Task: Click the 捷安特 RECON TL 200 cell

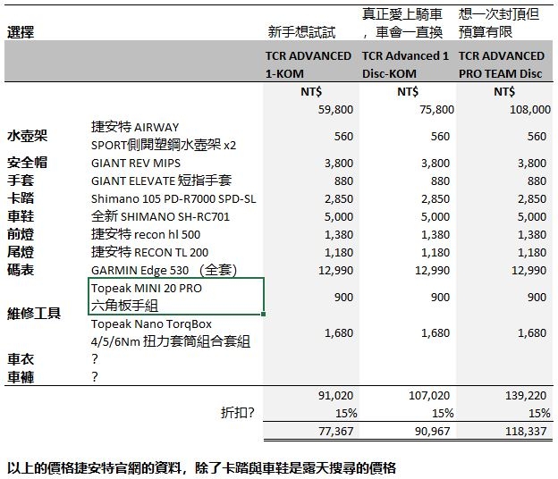Action: point(149,252)
